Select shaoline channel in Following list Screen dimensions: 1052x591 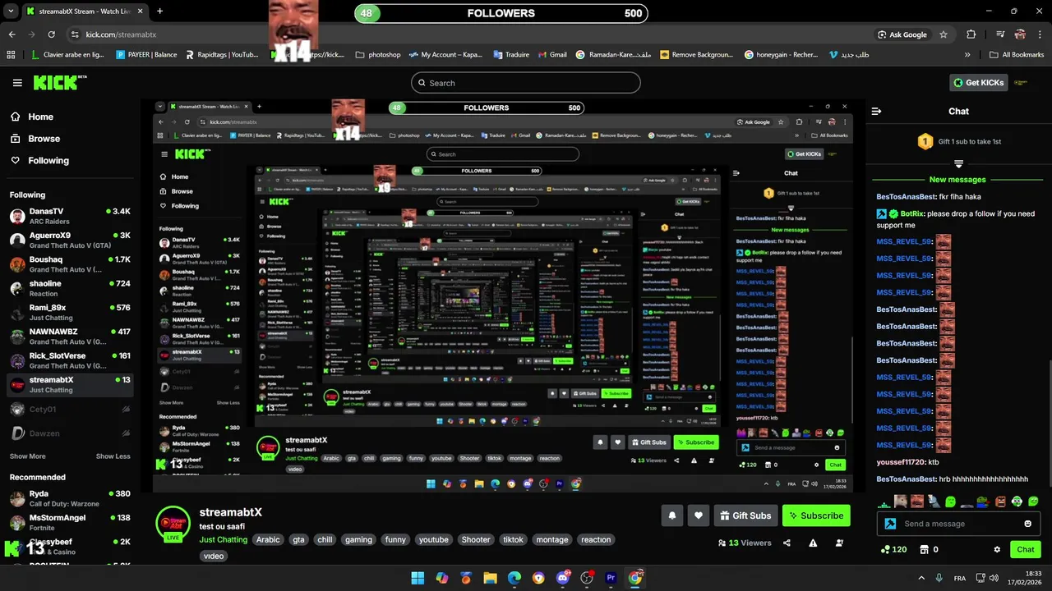click(x=69, y=288)
